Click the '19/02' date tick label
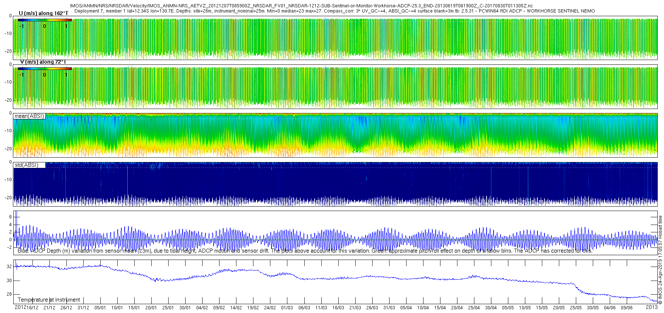 pos(253,308)
